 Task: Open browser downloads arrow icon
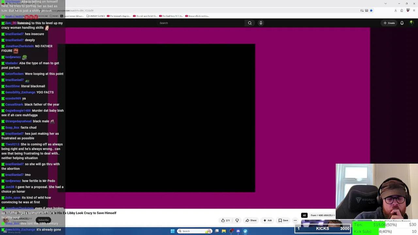pyautogui.click(x=395, y=10)
